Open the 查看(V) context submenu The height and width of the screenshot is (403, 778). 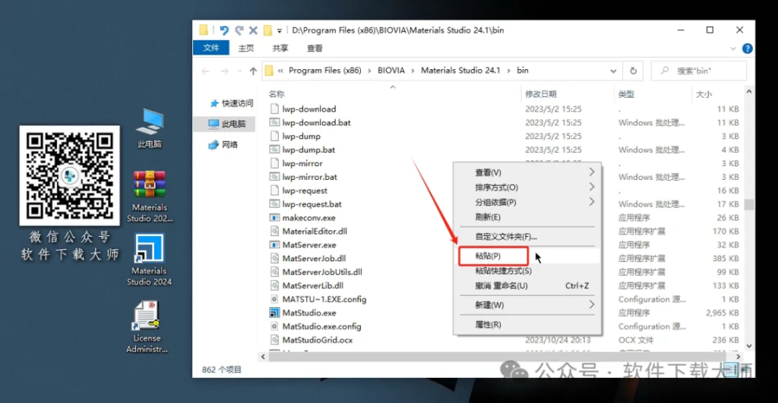[527, 172]
